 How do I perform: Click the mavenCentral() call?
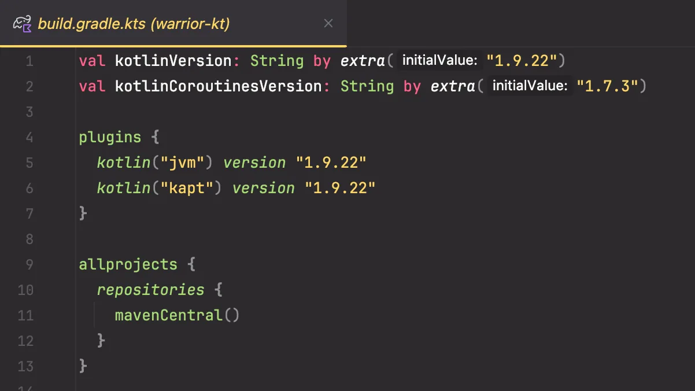coord(177,315)
